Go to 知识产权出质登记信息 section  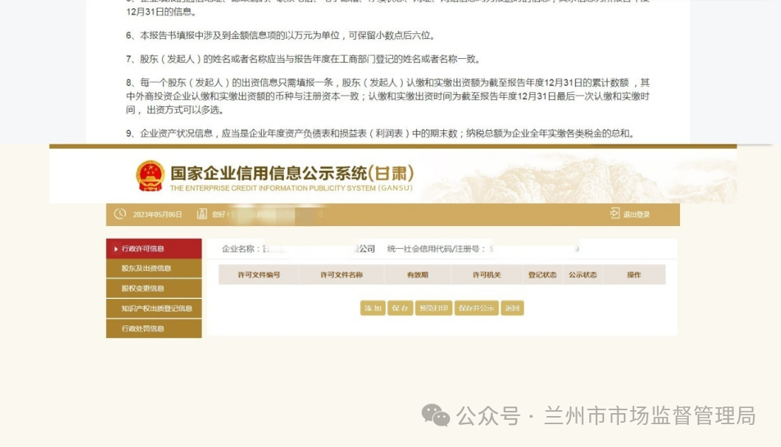(x=156, y=309)
